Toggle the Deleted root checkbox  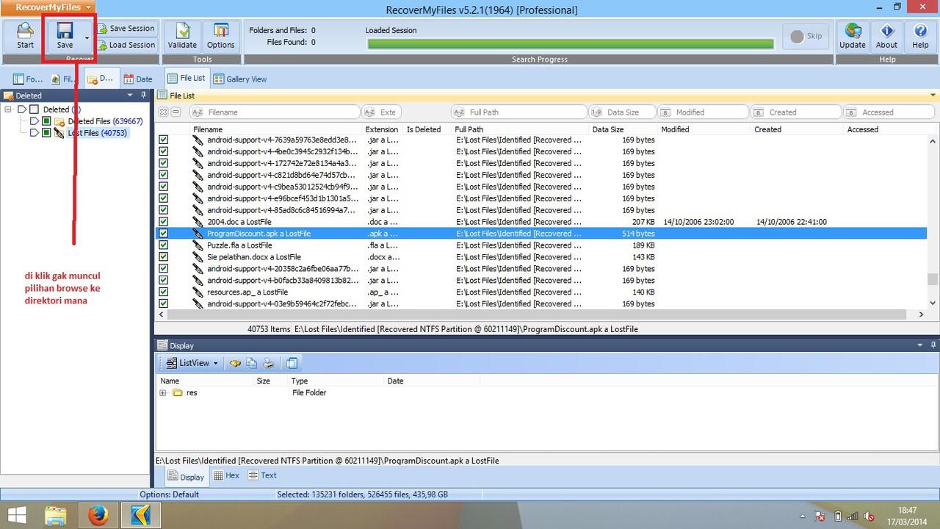pos(34,109)
